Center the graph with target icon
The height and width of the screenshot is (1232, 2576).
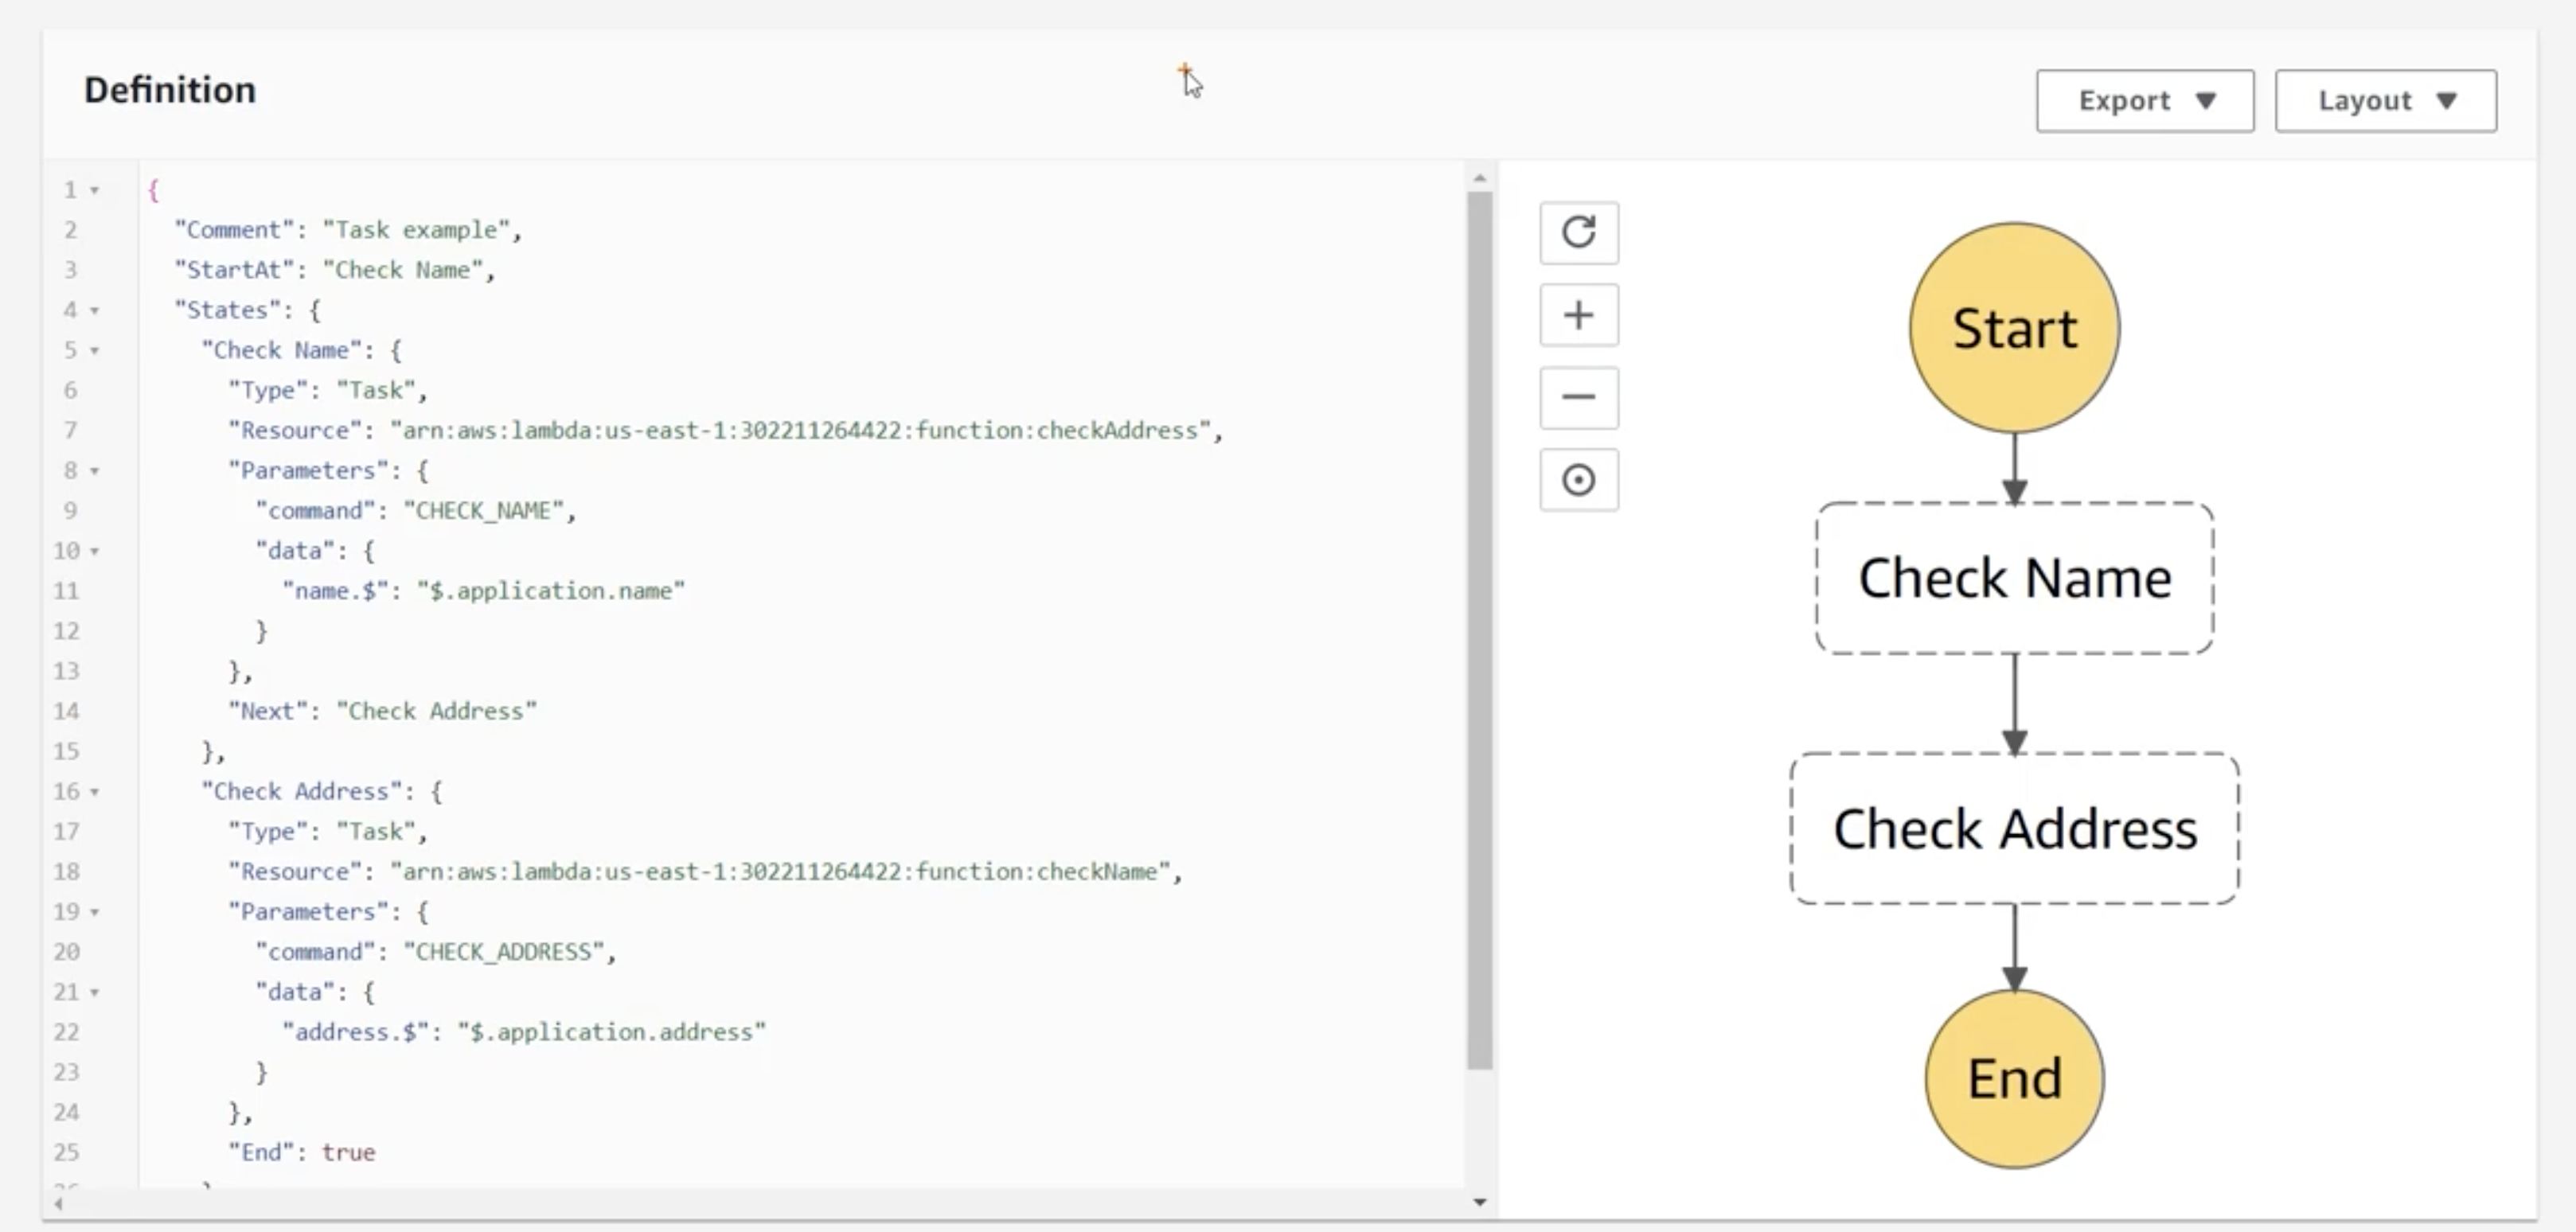[1579, 480]
